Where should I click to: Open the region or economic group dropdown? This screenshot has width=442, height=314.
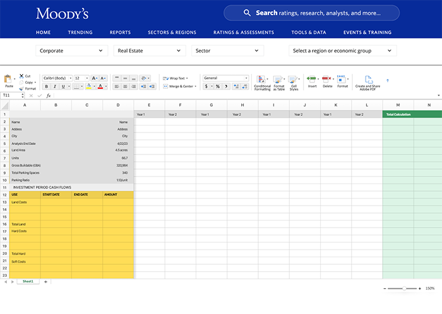(341, 50)
